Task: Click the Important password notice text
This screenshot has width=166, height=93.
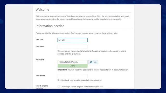Action: (93, 70)
